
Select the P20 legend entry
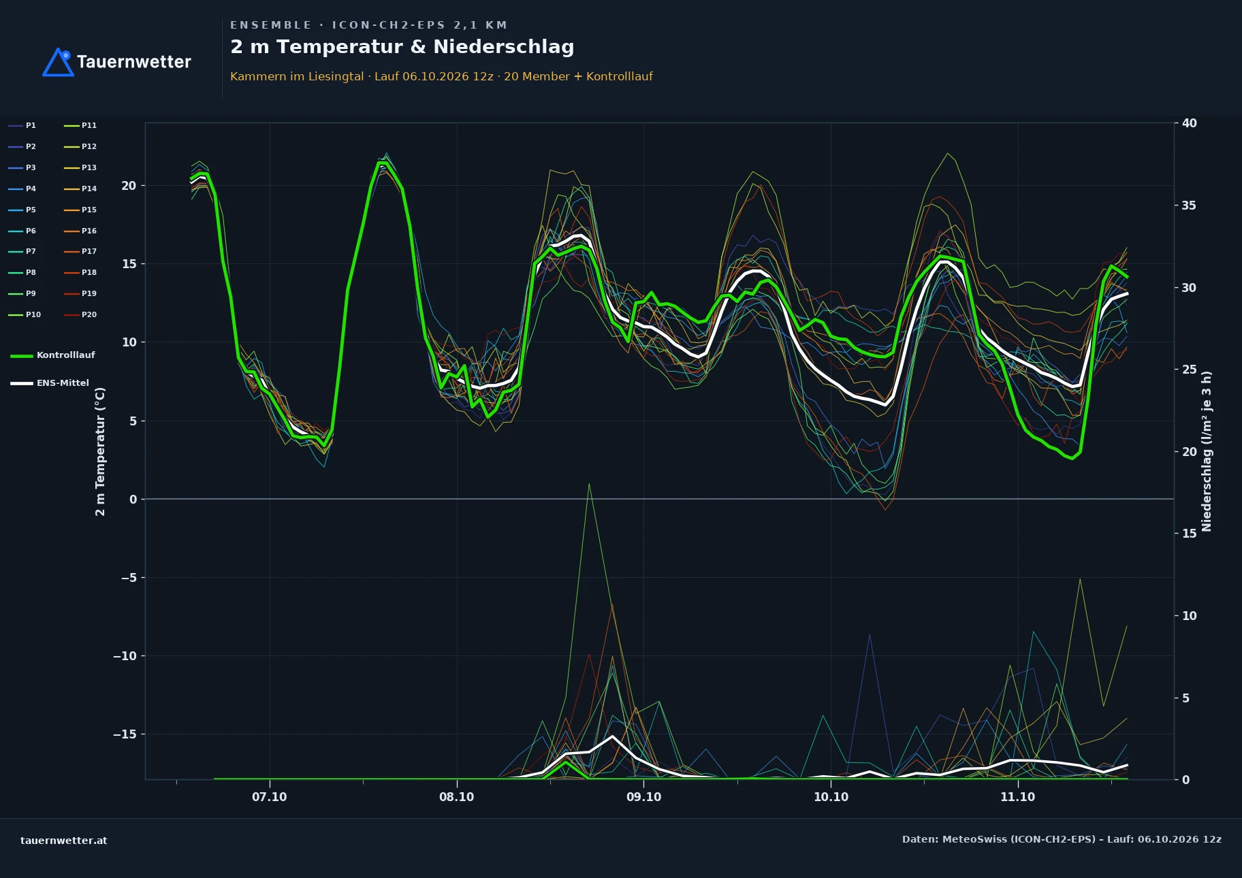(80, 314)
